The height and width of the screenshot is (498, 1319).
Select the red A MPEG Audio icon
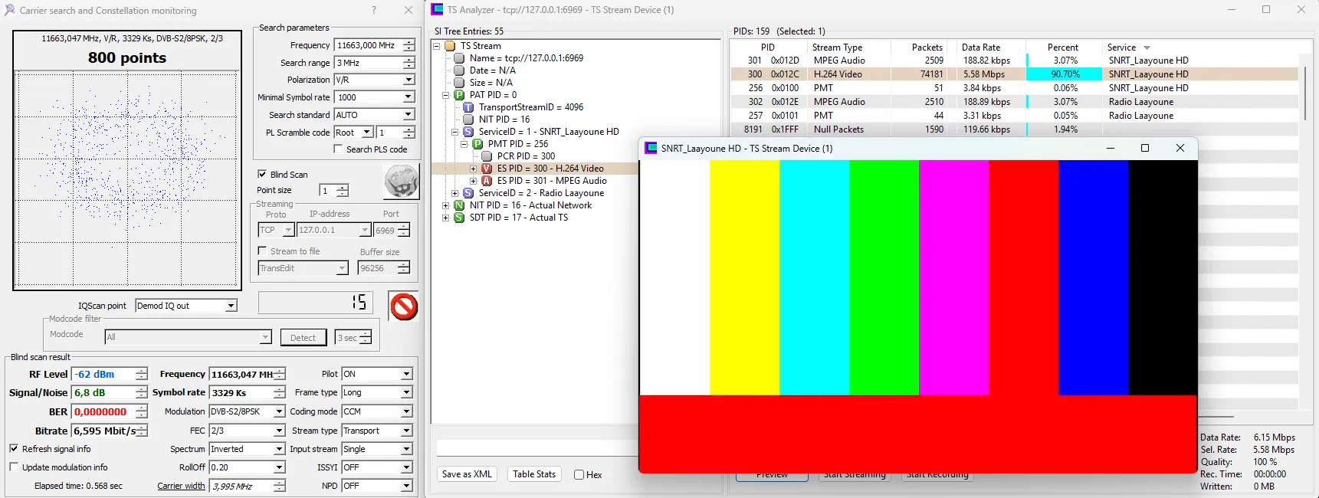coord(487,181)
